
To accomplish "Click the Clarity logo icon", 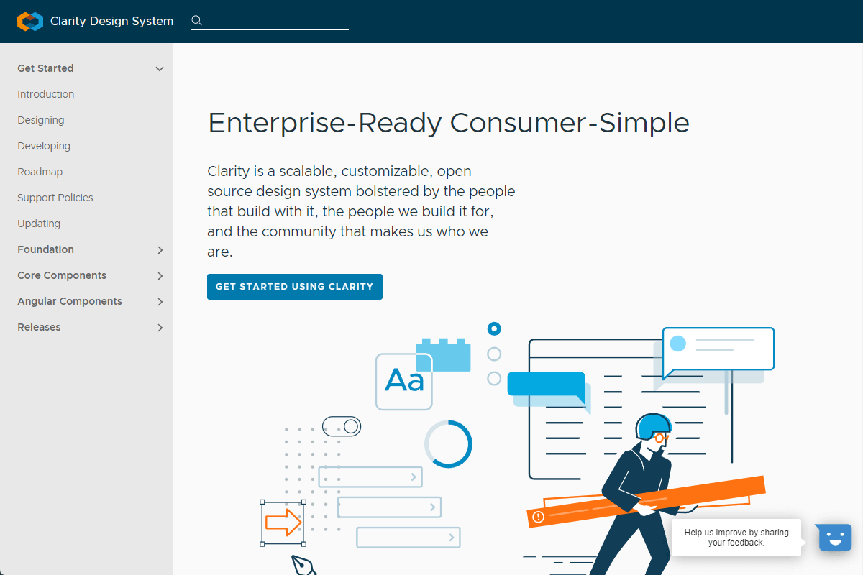I will (30, 22).
